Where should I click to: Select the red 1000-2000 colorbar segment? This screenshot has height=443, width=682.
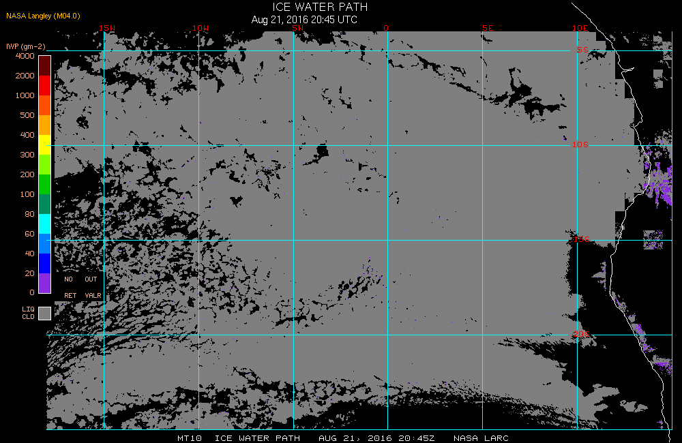click(x=45, y=85)
